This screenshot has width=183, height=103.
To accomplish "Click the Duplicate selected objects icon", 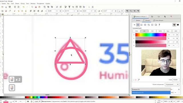I will pos(45,7).
